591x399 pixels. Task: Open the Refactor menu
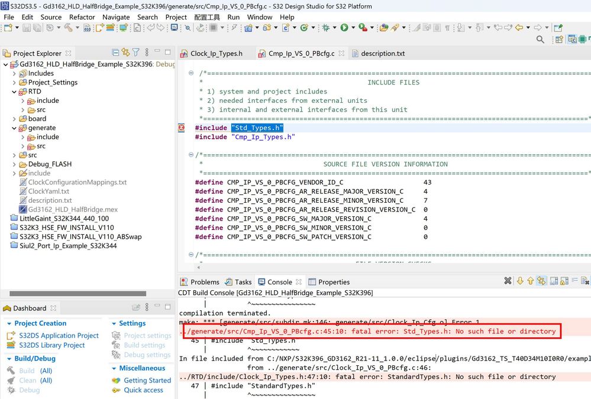coord(82,17)
